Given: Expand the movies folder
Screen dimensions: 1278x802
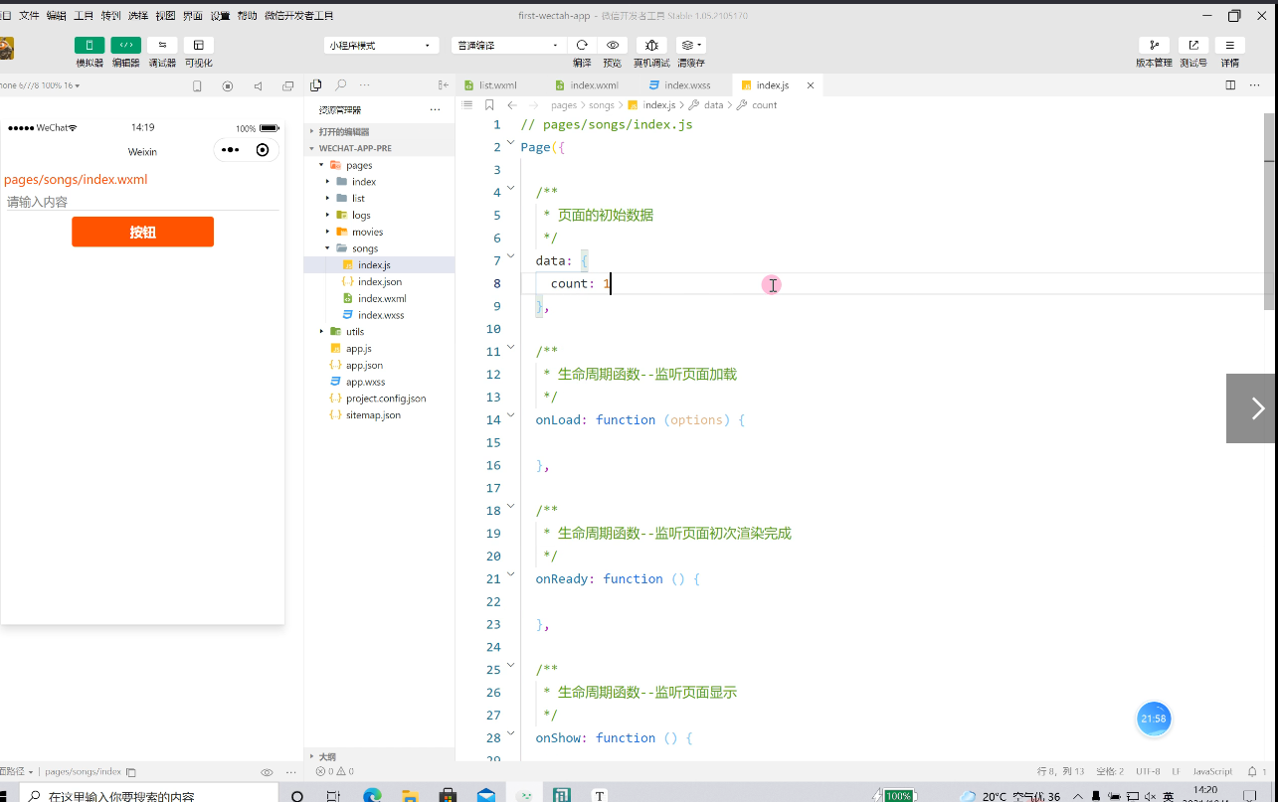Looking at the screenshot, I should (327, 232).
